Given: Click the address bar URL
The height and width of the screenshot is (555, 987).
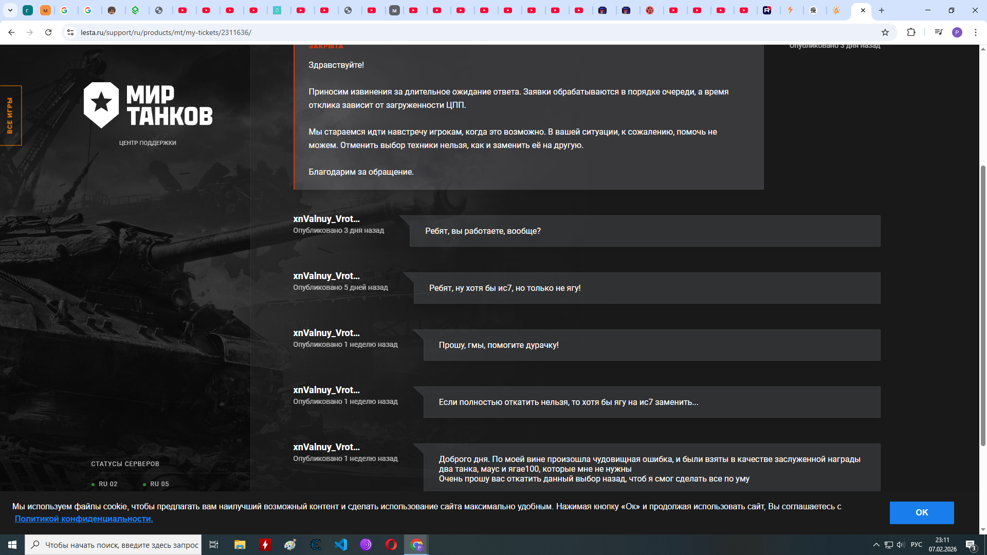Looking at the screenshot, I should tap(166, 32).
